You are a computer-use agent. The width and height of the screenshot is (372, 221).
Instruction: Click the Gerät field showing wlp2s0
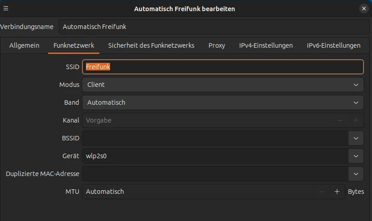coord(215,156)
